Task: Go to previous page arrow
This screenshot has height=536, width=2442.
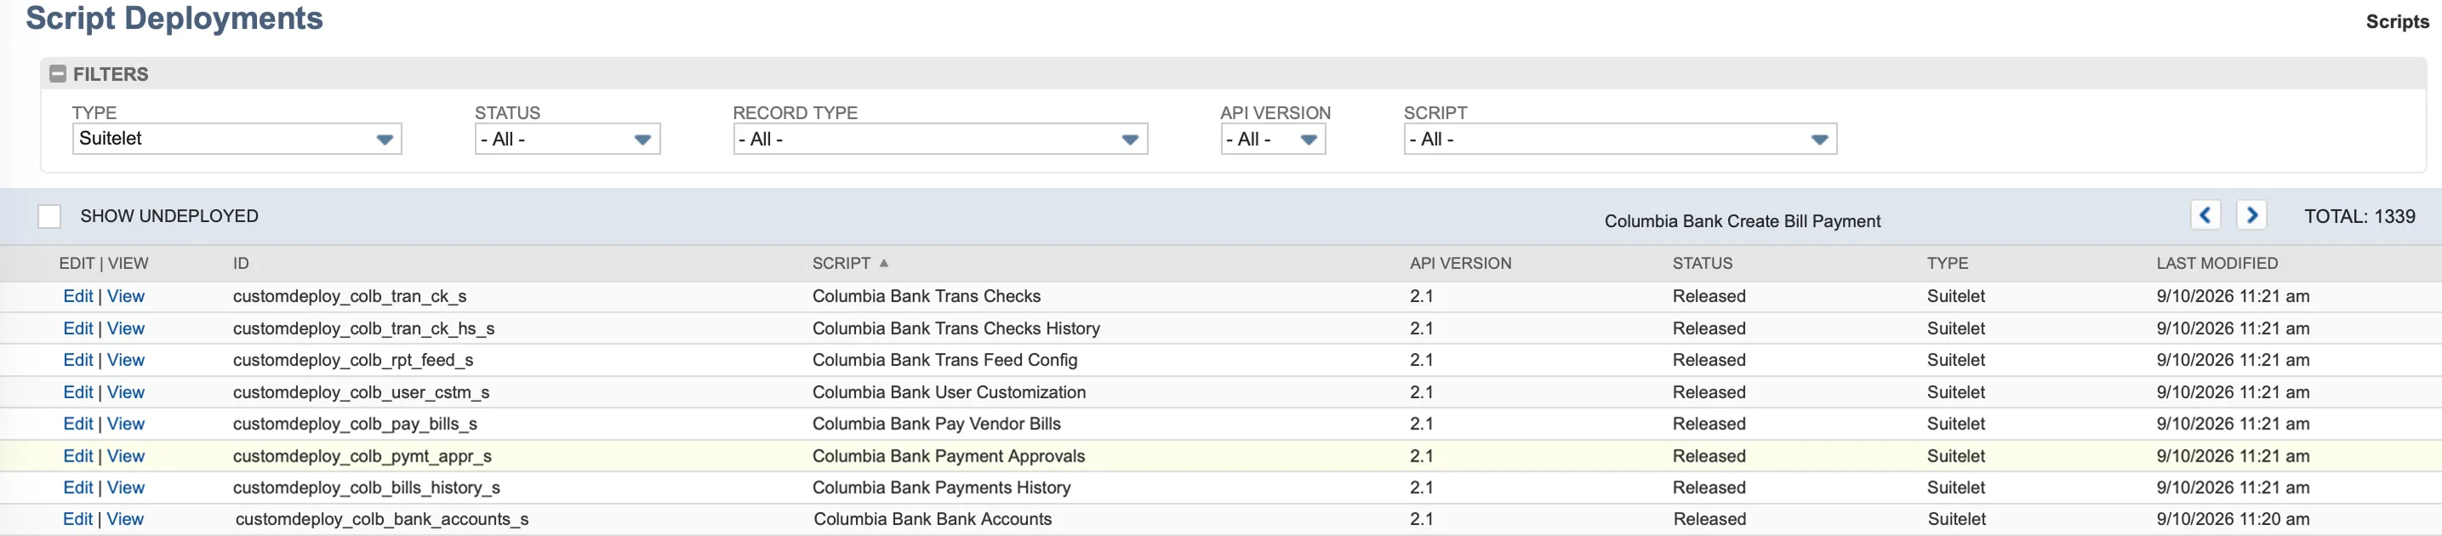Action: pos(2205,215)
